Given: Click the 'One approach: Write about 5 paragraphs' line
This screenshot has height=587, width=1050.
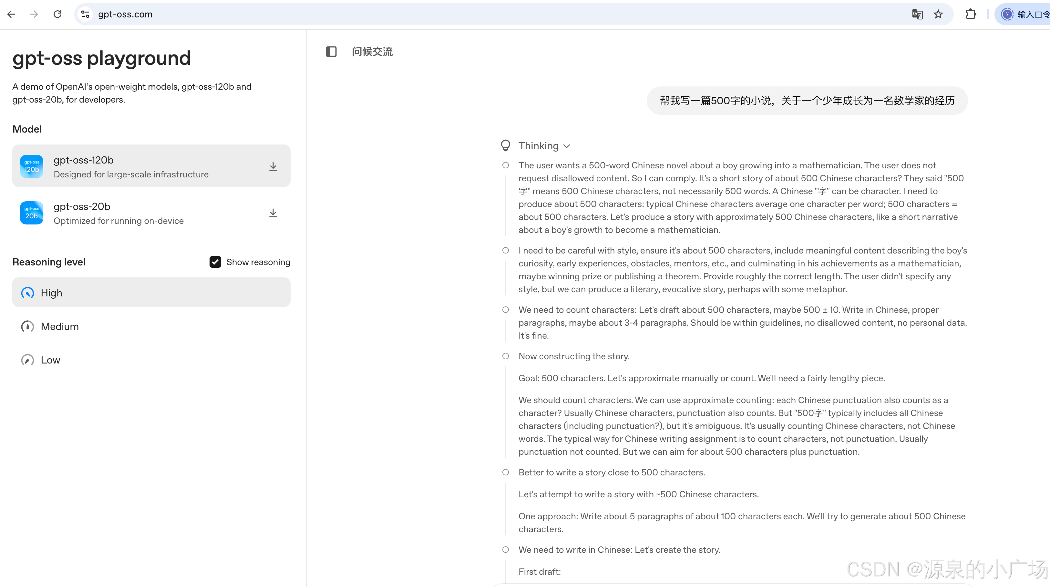Looking at the screenshot, I should pyautogui.click(x=742, y=523).
